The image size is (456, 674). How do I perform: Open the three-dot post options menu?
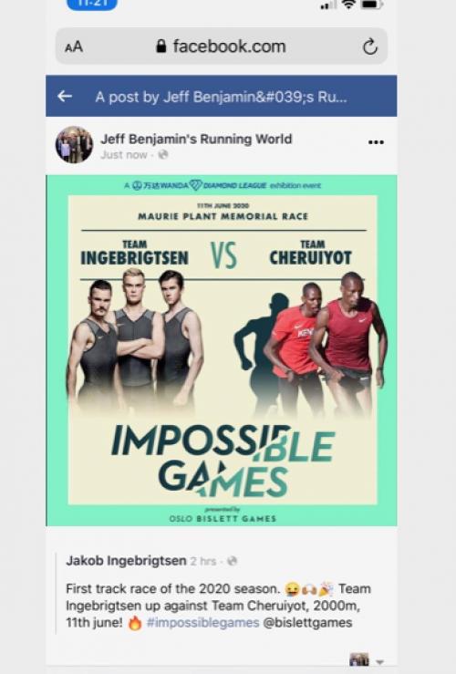pyautogui.click(x=376, y=142)
